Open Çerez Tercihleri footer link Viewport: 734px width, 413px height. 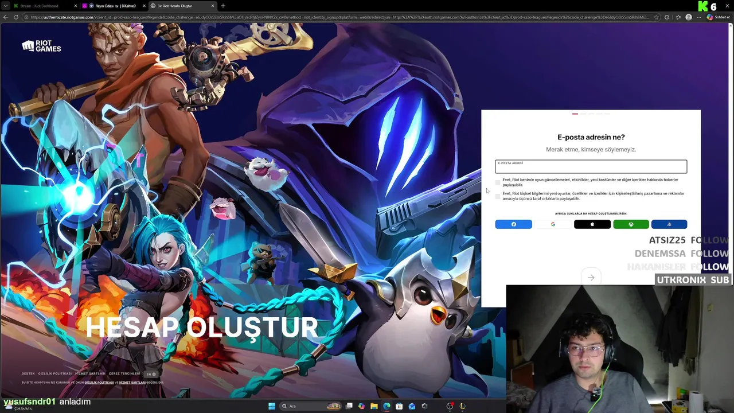pyautogui.click(x=124, y=373)
